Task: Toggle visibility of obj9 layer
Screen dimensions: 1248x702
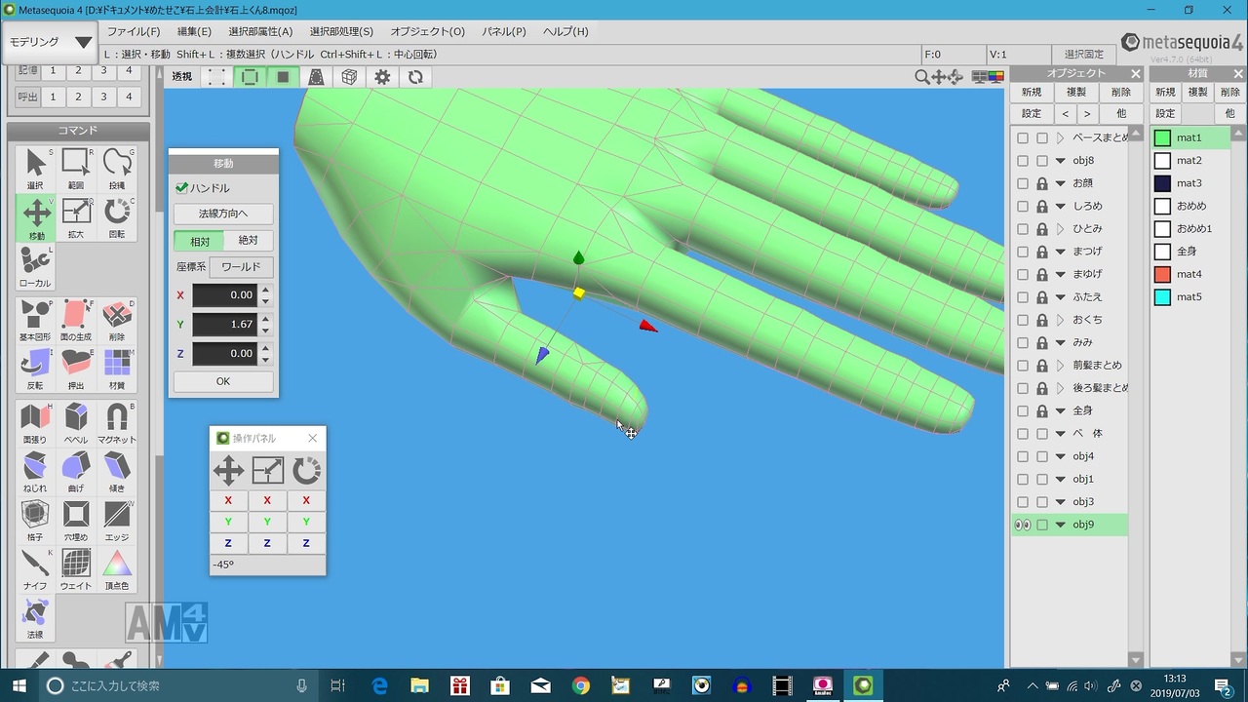Action: pos(1023,525)
